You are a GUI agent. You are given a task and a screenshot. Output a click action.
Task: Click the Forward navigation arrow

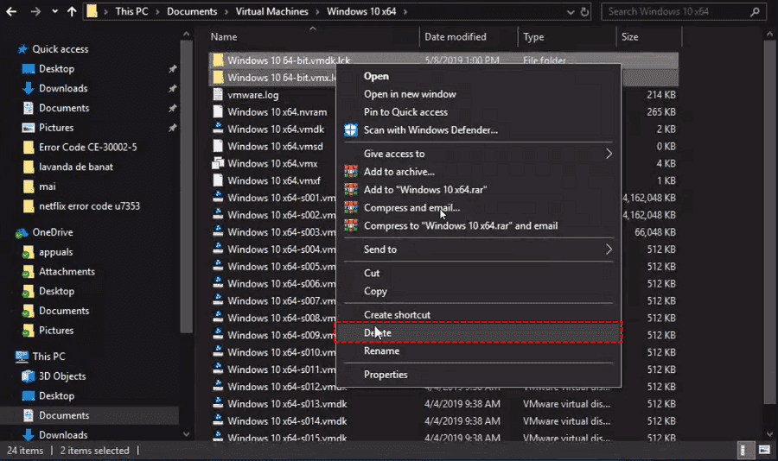[35, 11]
